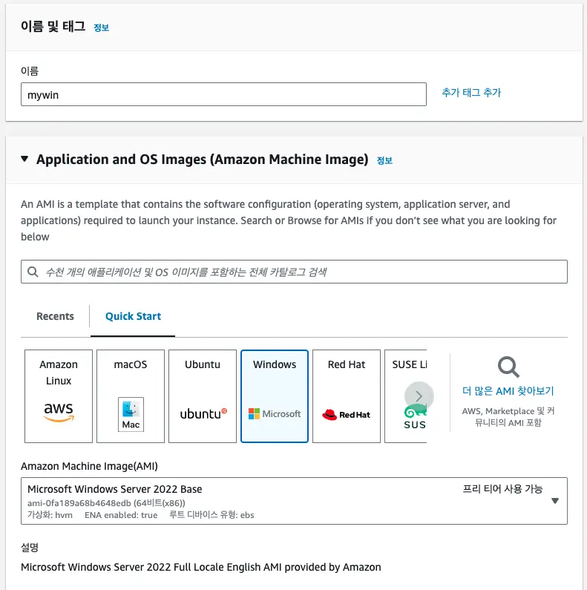Click the mywin name input field

(223, 94)
